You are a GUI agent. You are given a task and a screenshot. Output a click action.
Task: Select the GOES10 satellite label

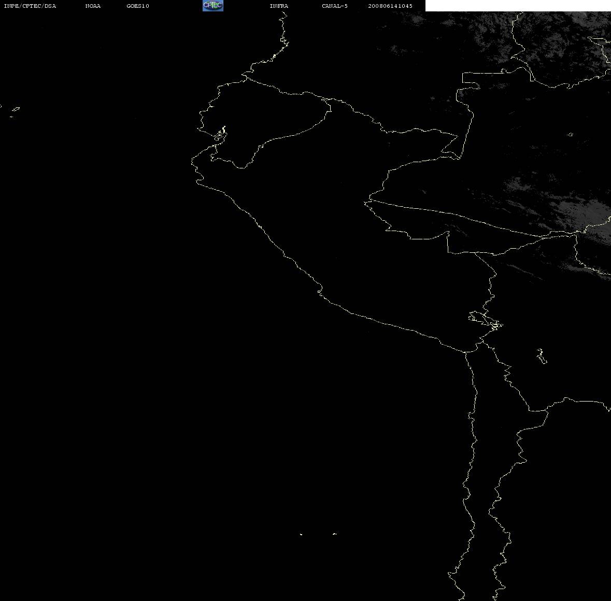(x=138, y=6)
